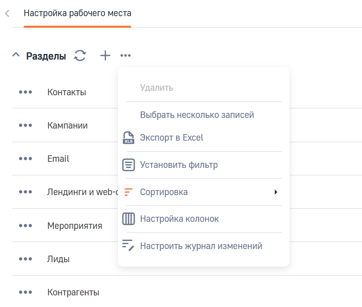Select the Кампании row text
Image resolution: width=362 pixels, height=307 pixels.
pyautogui.click(x=68, y=126)
